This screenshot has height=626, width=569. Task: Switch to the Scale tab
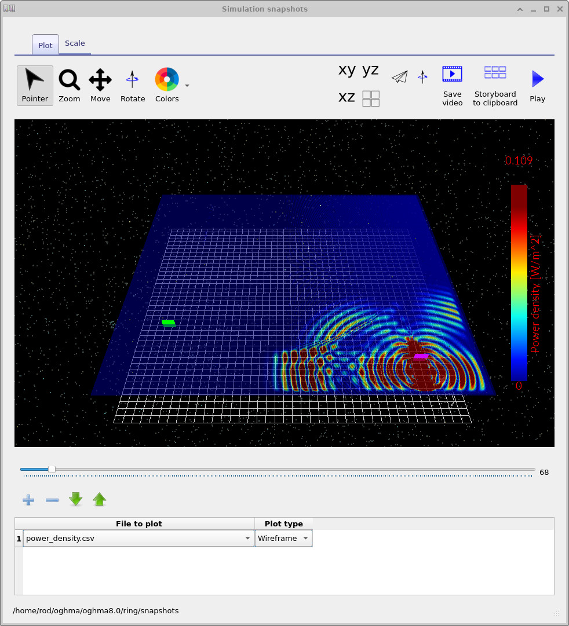point(75,43)
